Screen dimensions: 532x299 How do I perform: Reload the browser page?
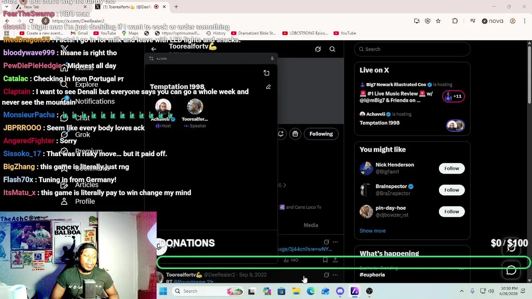[x=31, y=21]
